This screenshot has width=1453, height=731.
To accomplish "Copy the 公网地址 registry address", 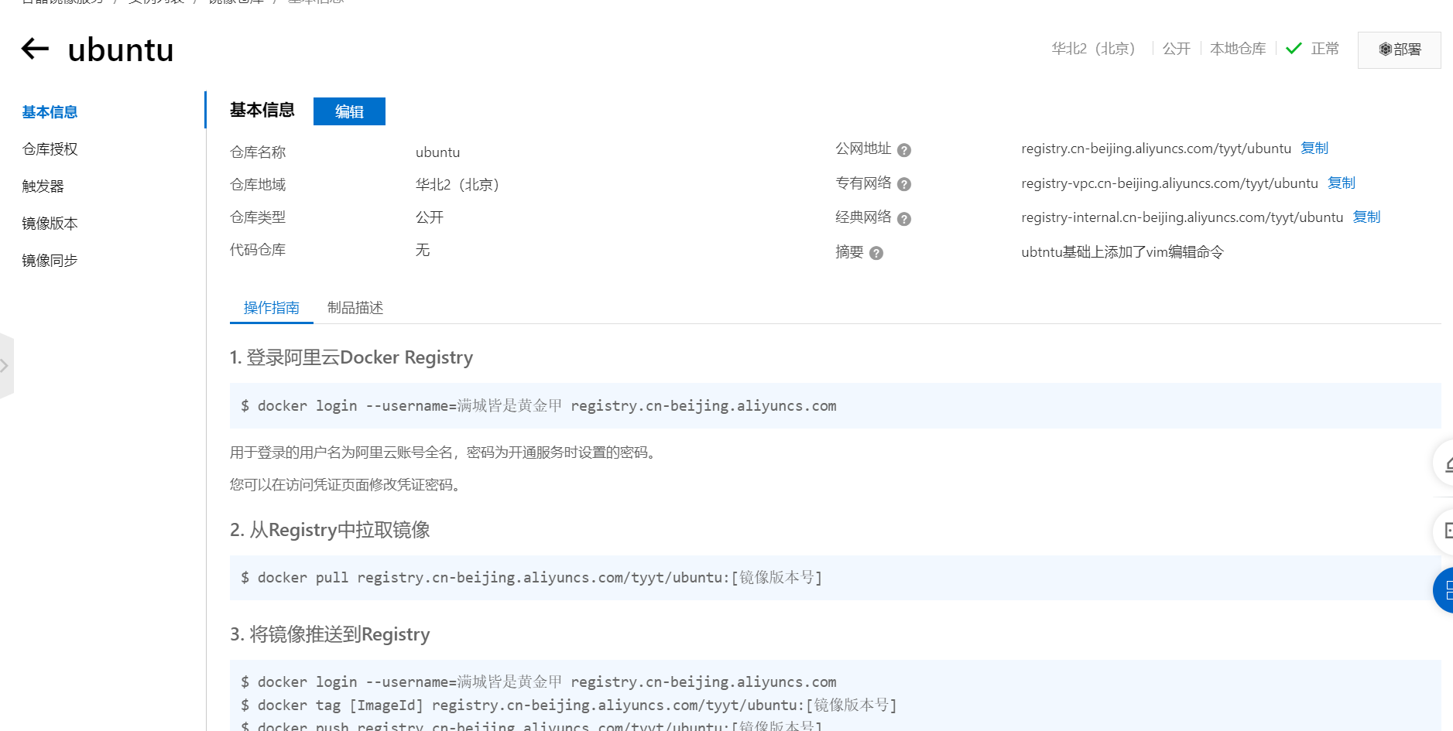I will point(1314,148).
